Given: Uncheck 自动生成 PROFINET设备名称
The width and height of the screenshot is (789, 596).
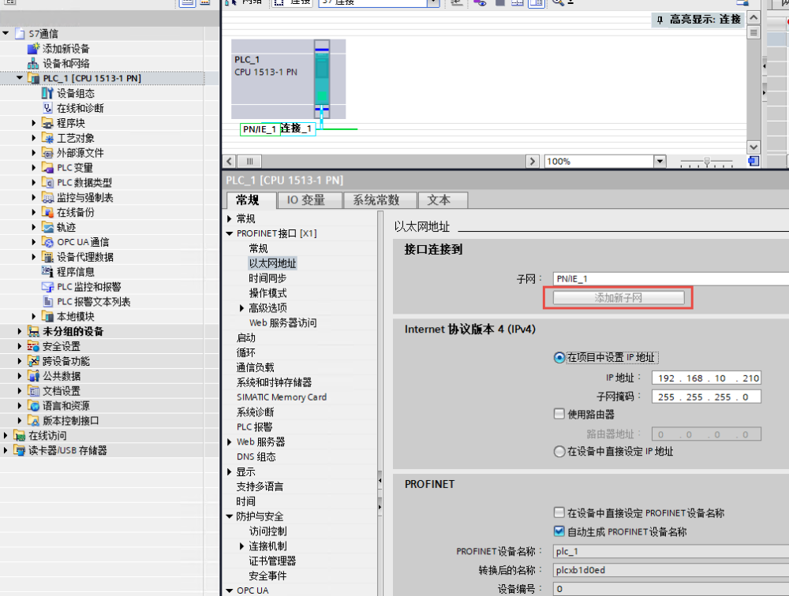Looking at the screenshot, I should pos(559,532).
